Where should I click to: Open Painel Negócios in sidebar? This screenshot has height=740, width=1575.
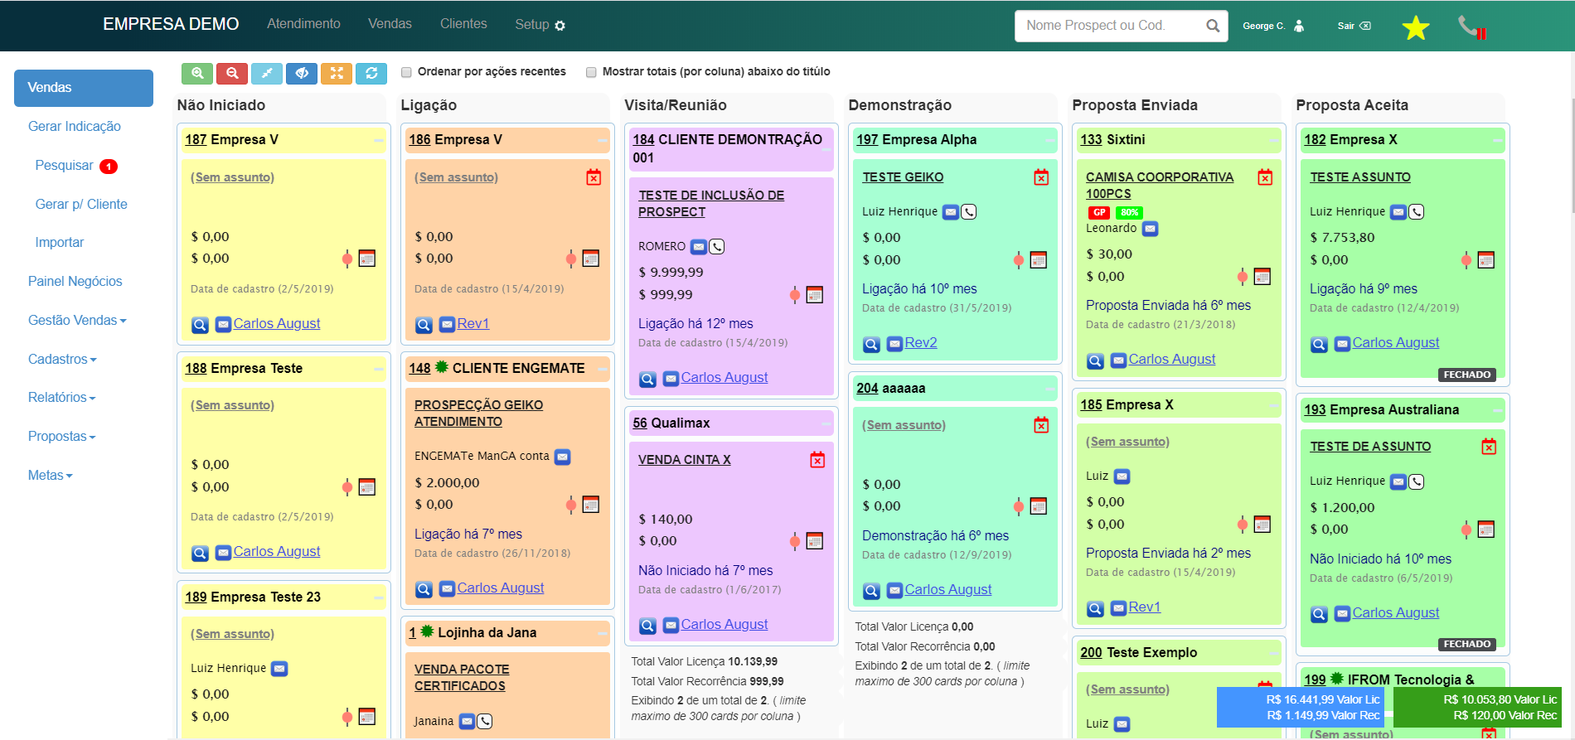[75, 282]
